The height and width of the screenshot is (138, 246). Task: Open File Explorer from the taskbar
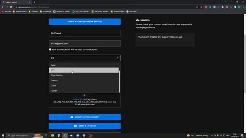click(x=53, y=135)
